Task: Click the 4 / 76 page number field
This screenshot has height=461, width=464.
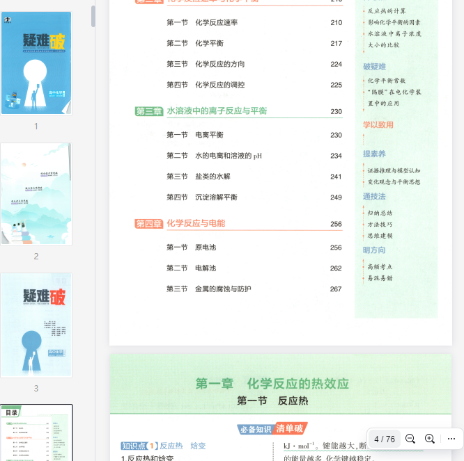Action: (384, 439)
